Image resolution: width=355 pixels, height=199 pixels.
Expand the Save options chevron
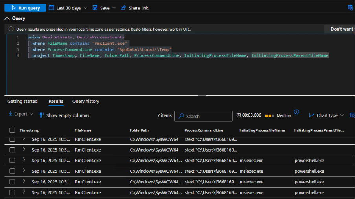(x=114, y=8)
